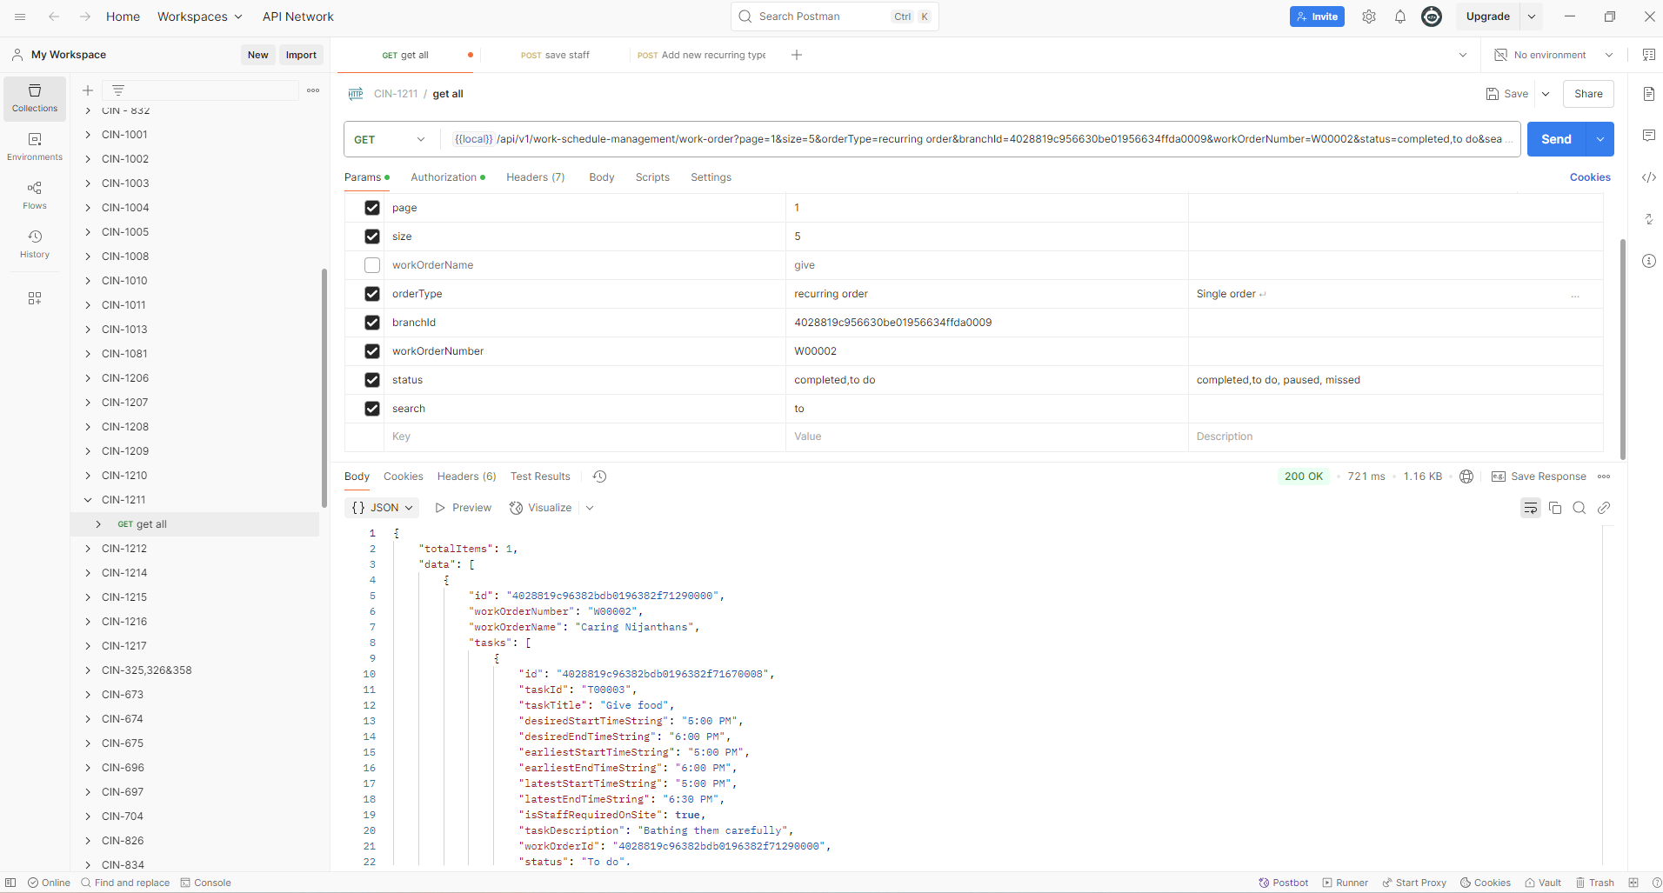Click the collections sidebar scrollbar
This screenshot has height=893, width=1663.
324,387
